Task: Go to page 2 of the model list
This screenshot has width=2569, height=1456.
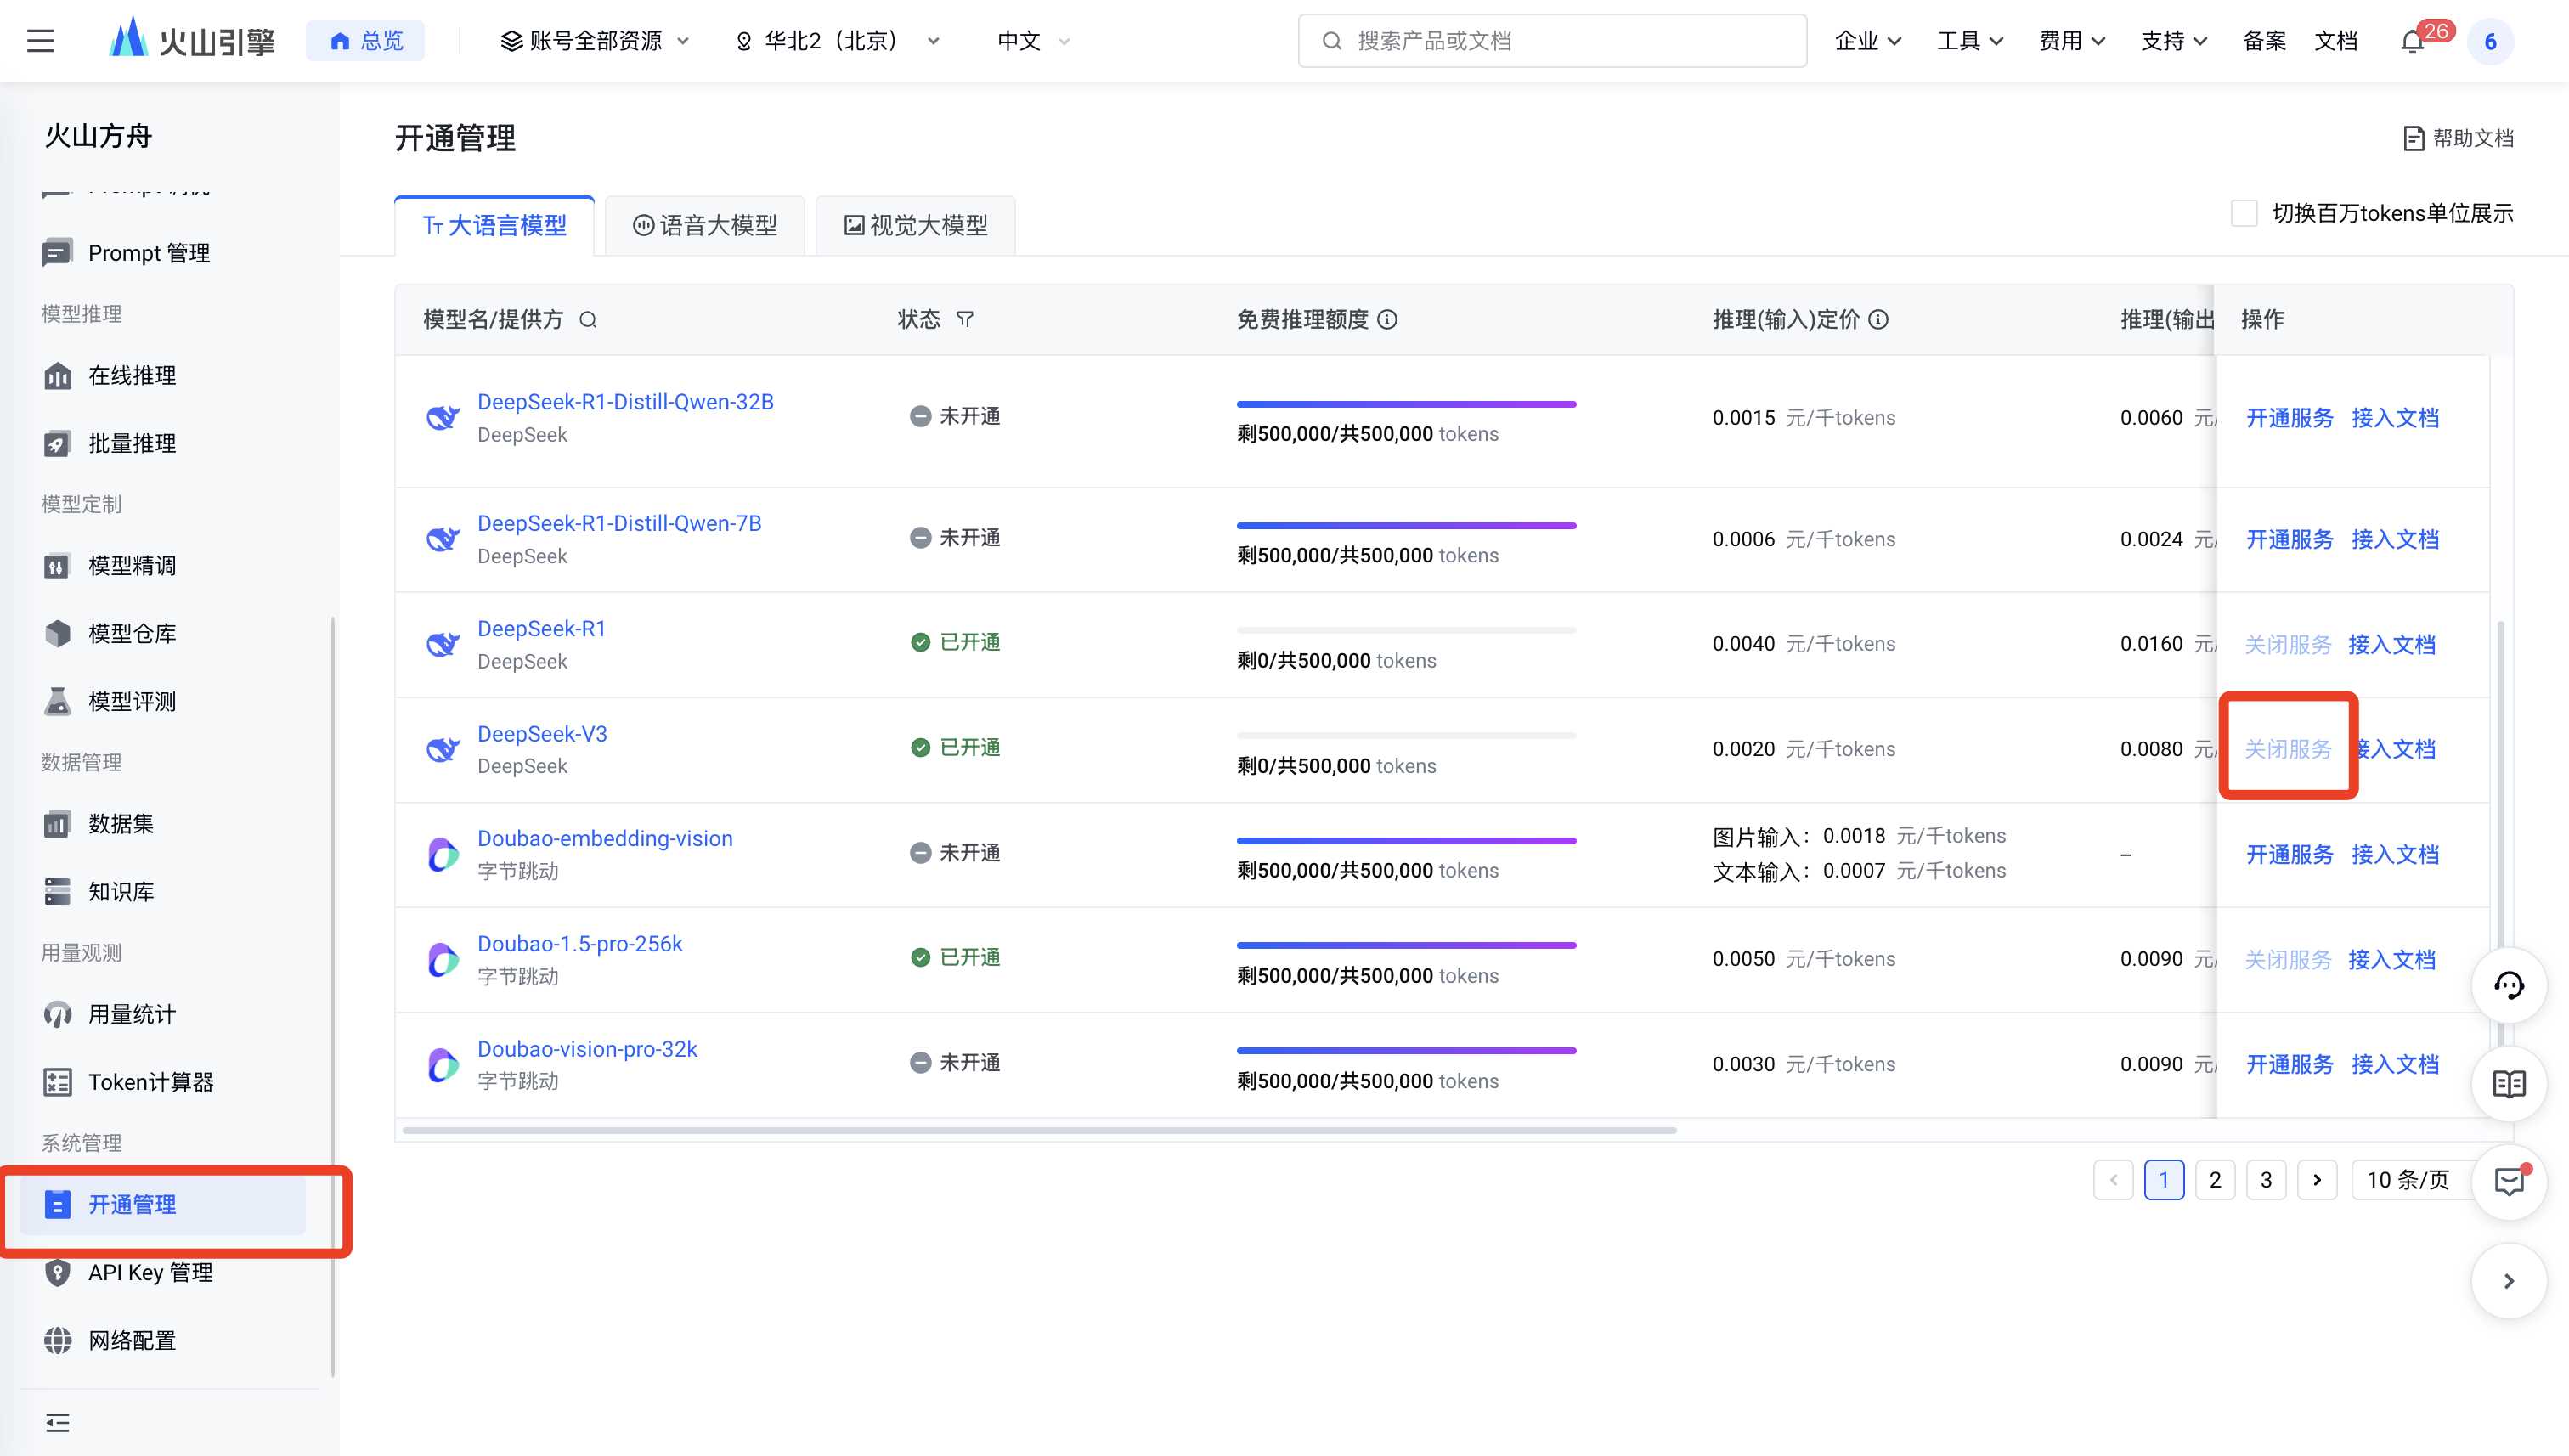Action: pyautogui.click(x=2215, y=1180)
